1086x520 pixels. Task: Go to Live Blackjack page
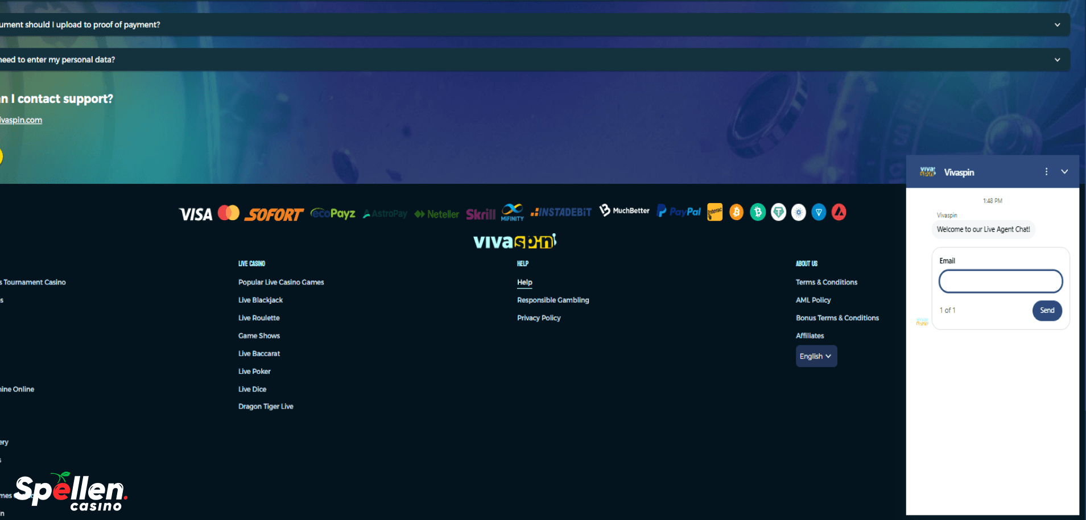261,300
